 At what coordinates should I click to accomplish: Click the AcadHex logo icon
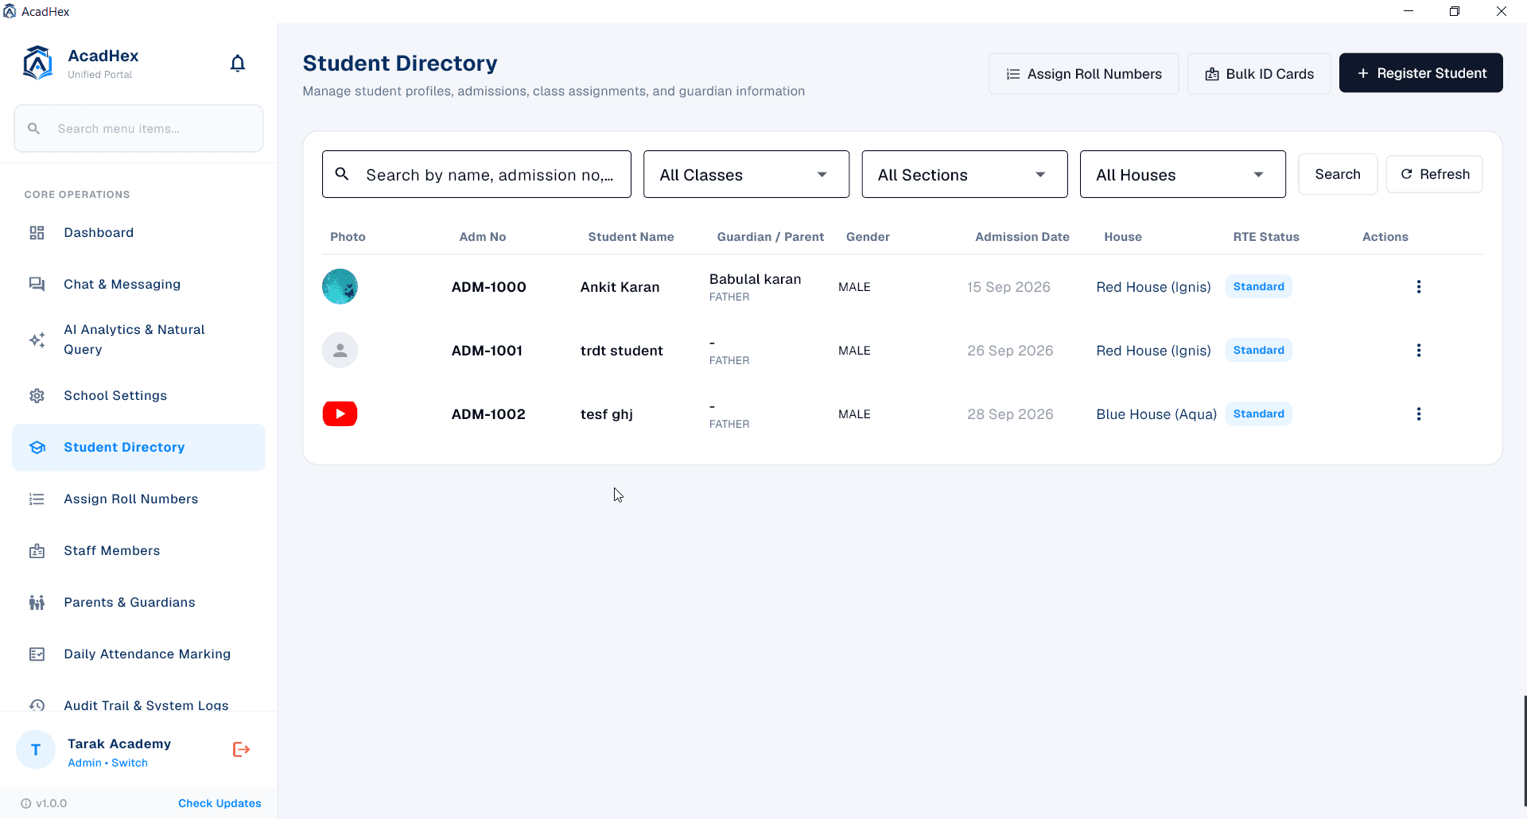click(37, 63)
